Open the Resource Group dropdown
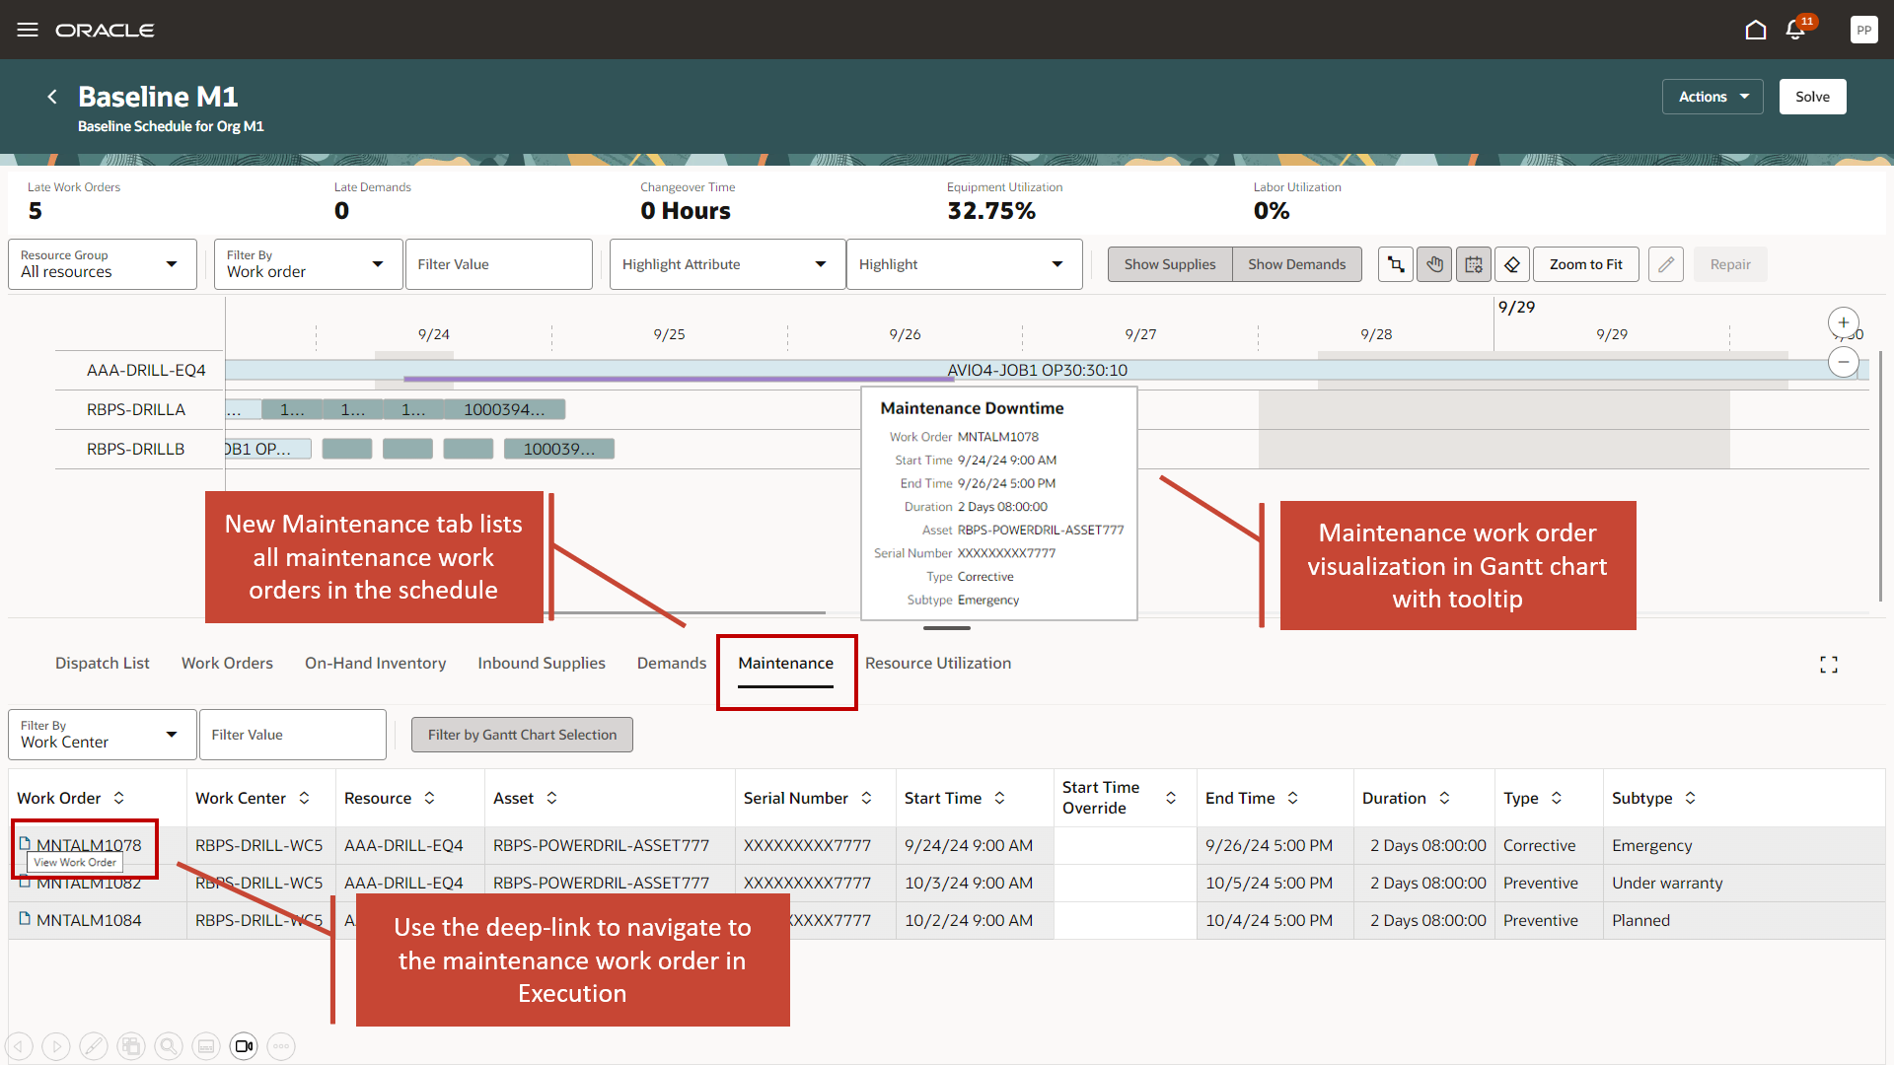1894x1065 pixels. click(x=102, y=264)
